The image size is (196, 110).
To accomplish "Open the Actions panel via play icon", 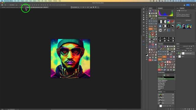I will pos(144,15).
